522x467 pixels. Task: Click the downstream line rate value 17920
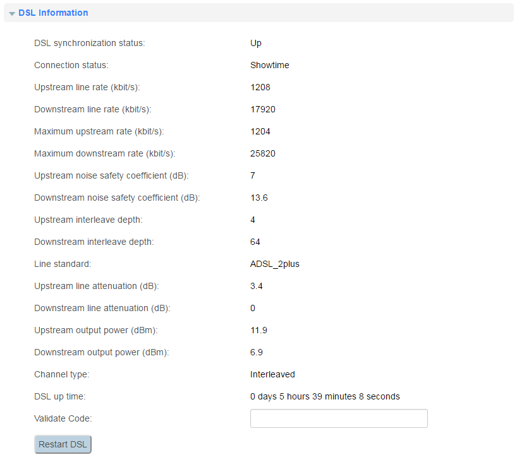point(262,109)
